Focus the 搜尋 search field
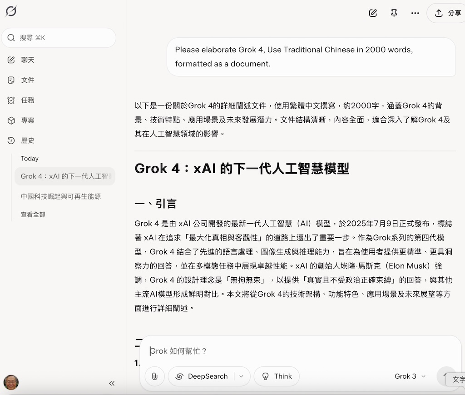Viewport: 465px width, 395px height. 59,38
